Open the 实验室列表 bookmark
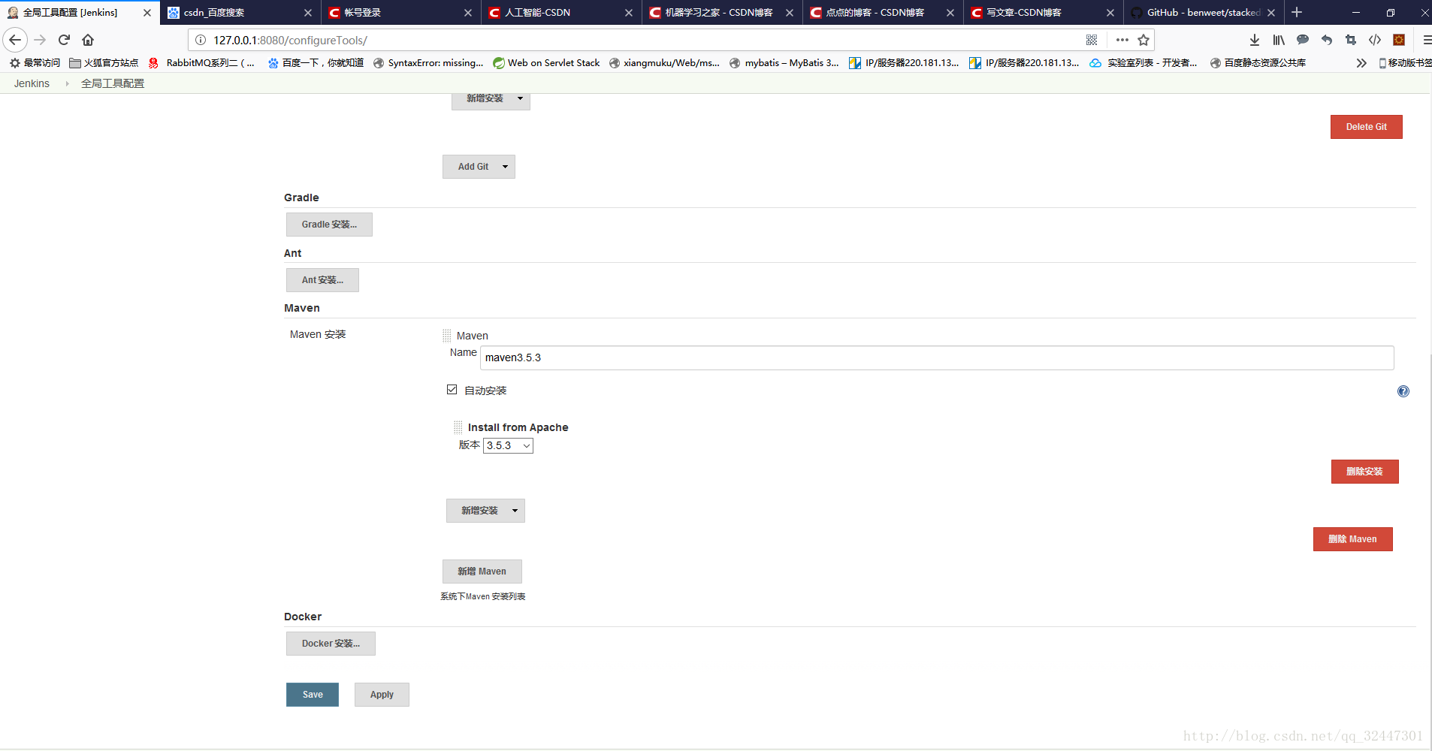The image size is (1432, 751). click(1143, 63)
